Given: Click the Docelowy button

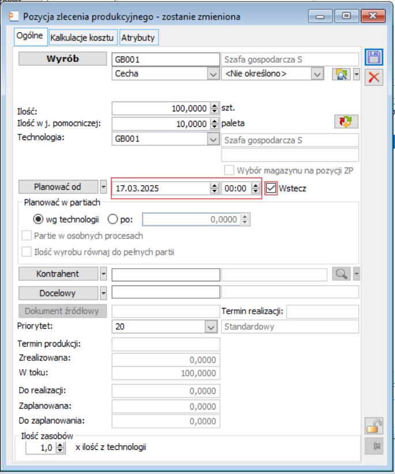Looking at the screenshot, I should (x=58, y=293).
